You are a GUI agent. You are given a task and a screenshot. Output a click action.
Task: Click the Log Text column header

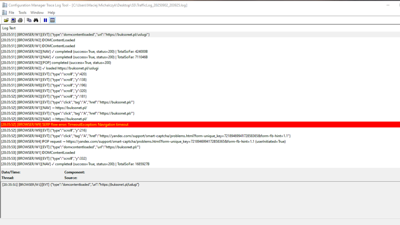click(9, 28)
